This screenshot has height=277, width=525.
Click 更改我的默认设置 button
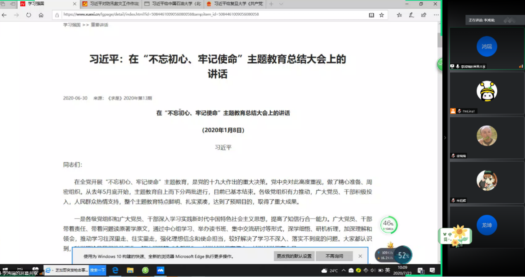coord(294,256)
